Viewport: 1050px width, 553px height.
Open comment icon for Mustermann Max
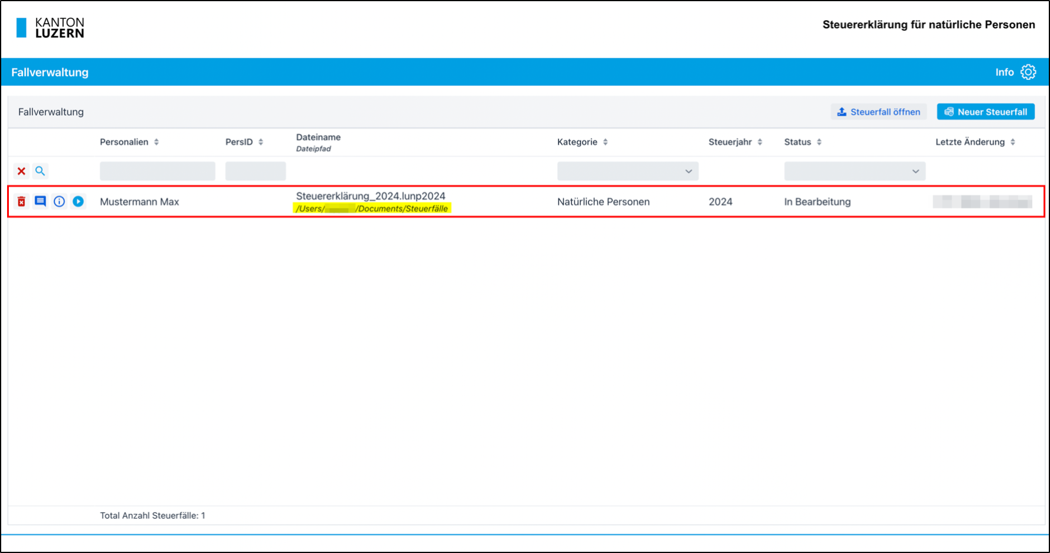pyautogui.click(x=40, y=202)
